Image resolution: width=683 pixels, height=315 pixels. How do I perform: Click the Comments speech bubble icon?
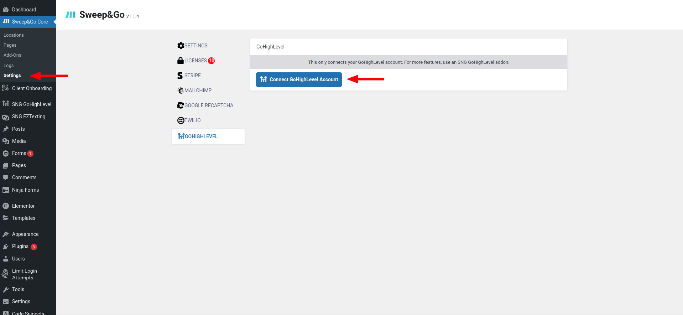tap(6, 177)
